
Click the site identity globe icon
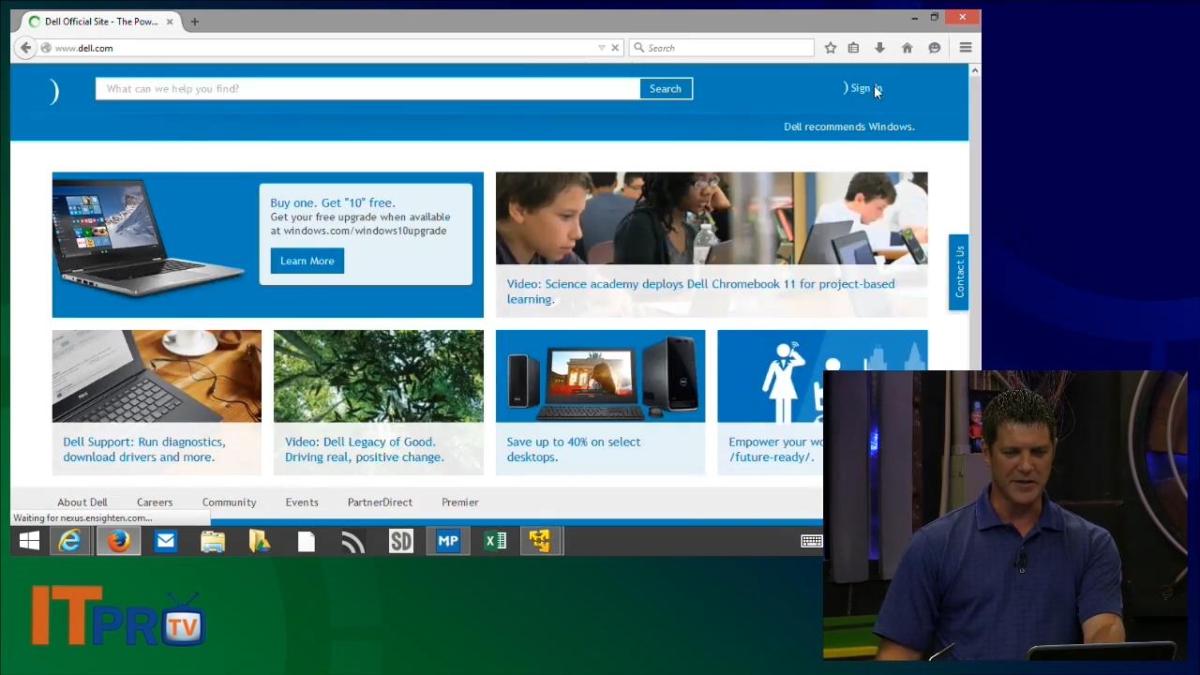(x=45, y=48)
